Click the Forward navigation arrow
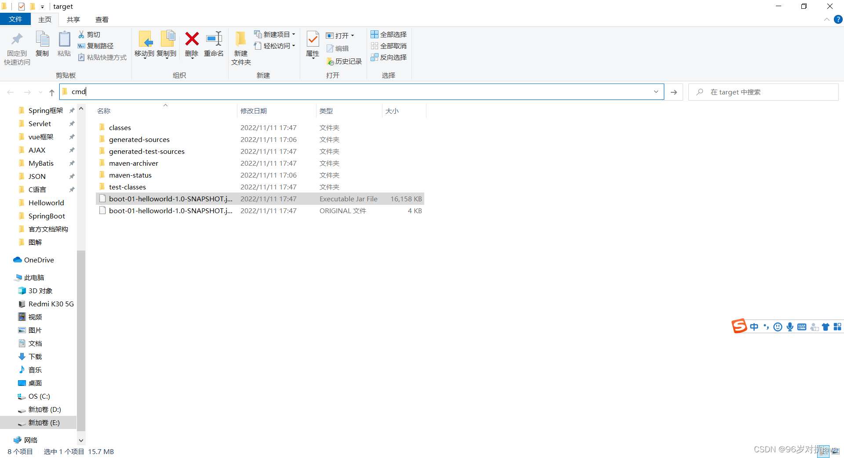 point(27,92)
